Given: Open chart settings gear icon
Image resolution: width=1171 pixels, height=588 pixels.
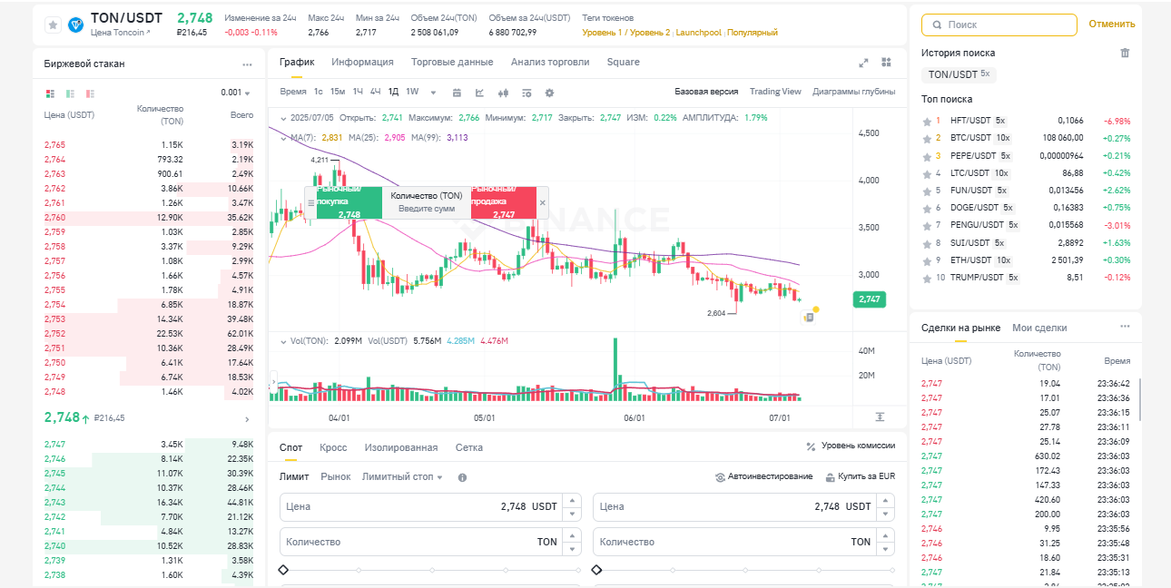Looking at the screenshot, I should pyautogui.click(x=549, y=93).
